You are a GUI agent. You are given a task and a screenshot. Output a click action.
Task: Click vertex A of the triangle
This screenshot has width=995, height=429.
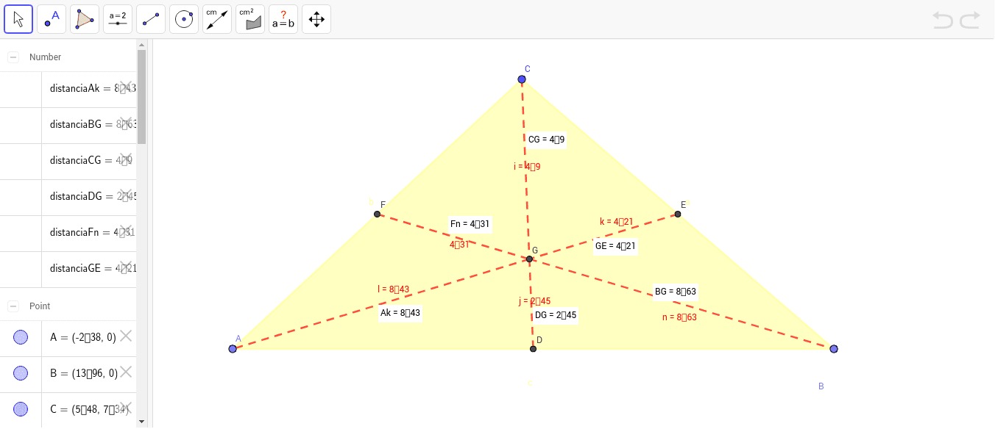233,349
